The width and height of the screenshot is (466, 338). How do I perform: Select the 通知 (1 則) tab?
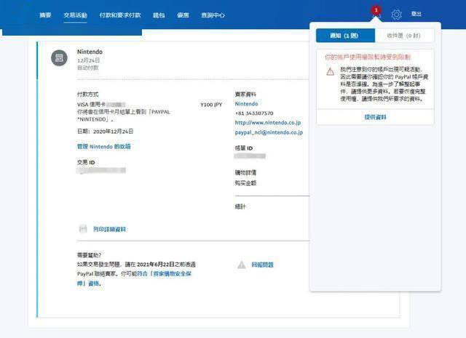pyautogui.click(x=345, y=36)
